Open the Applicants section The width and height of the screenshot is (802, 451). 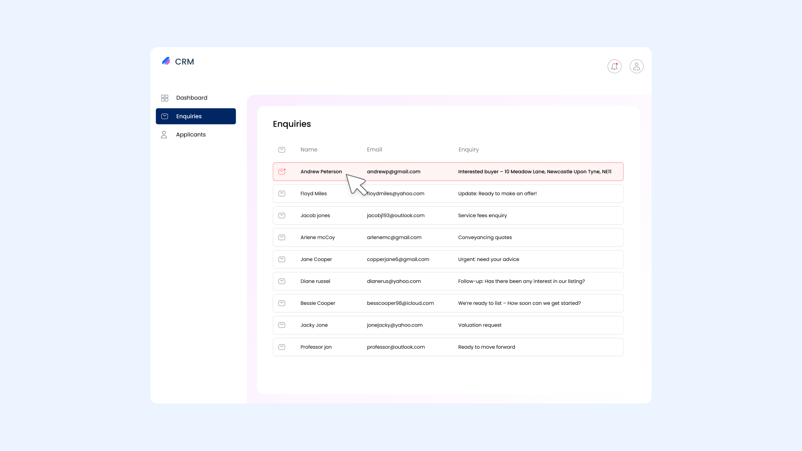190,134
